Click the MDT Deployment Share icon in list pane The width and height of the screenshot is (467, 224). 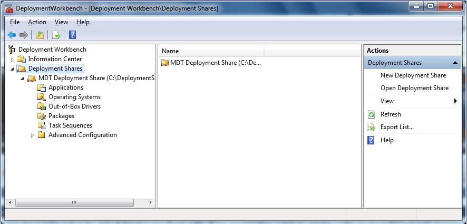pyautogui.click(x=165, y=63)
